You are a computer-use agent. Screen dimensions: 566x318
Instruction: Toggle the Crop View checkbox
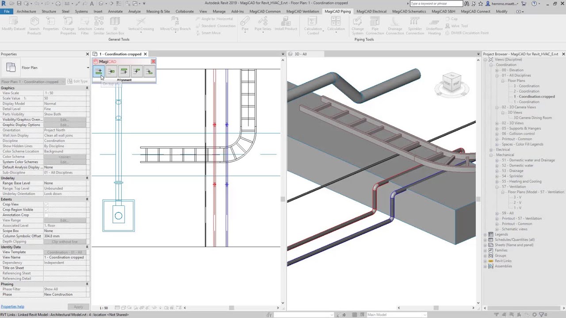pyautogui.click(x=46, y=204)
